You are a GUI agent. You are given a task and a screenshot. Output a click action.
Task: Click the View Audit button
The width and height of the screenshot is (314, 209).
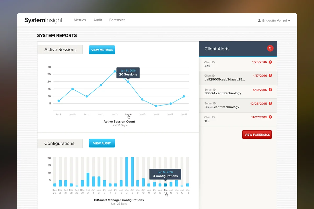(x=102, y=143)
